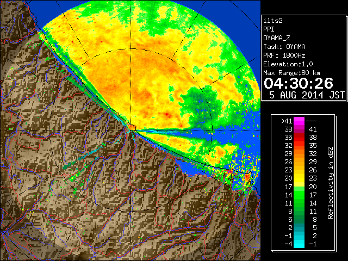This screenshot has height=261, width=348.
Task: Click the dark green weak-echo patch over sea
Action: tap(200, 104)
